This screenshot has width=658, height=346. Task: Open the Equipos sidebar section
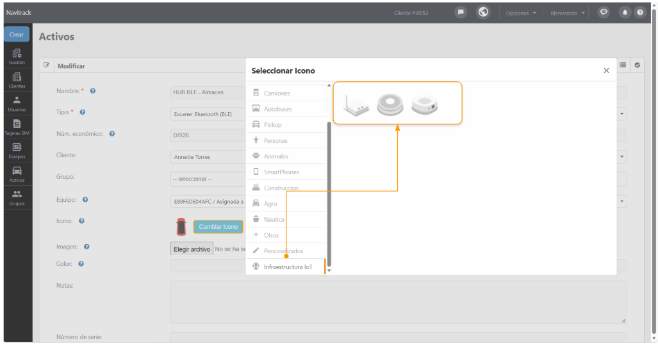coord(17,151)
